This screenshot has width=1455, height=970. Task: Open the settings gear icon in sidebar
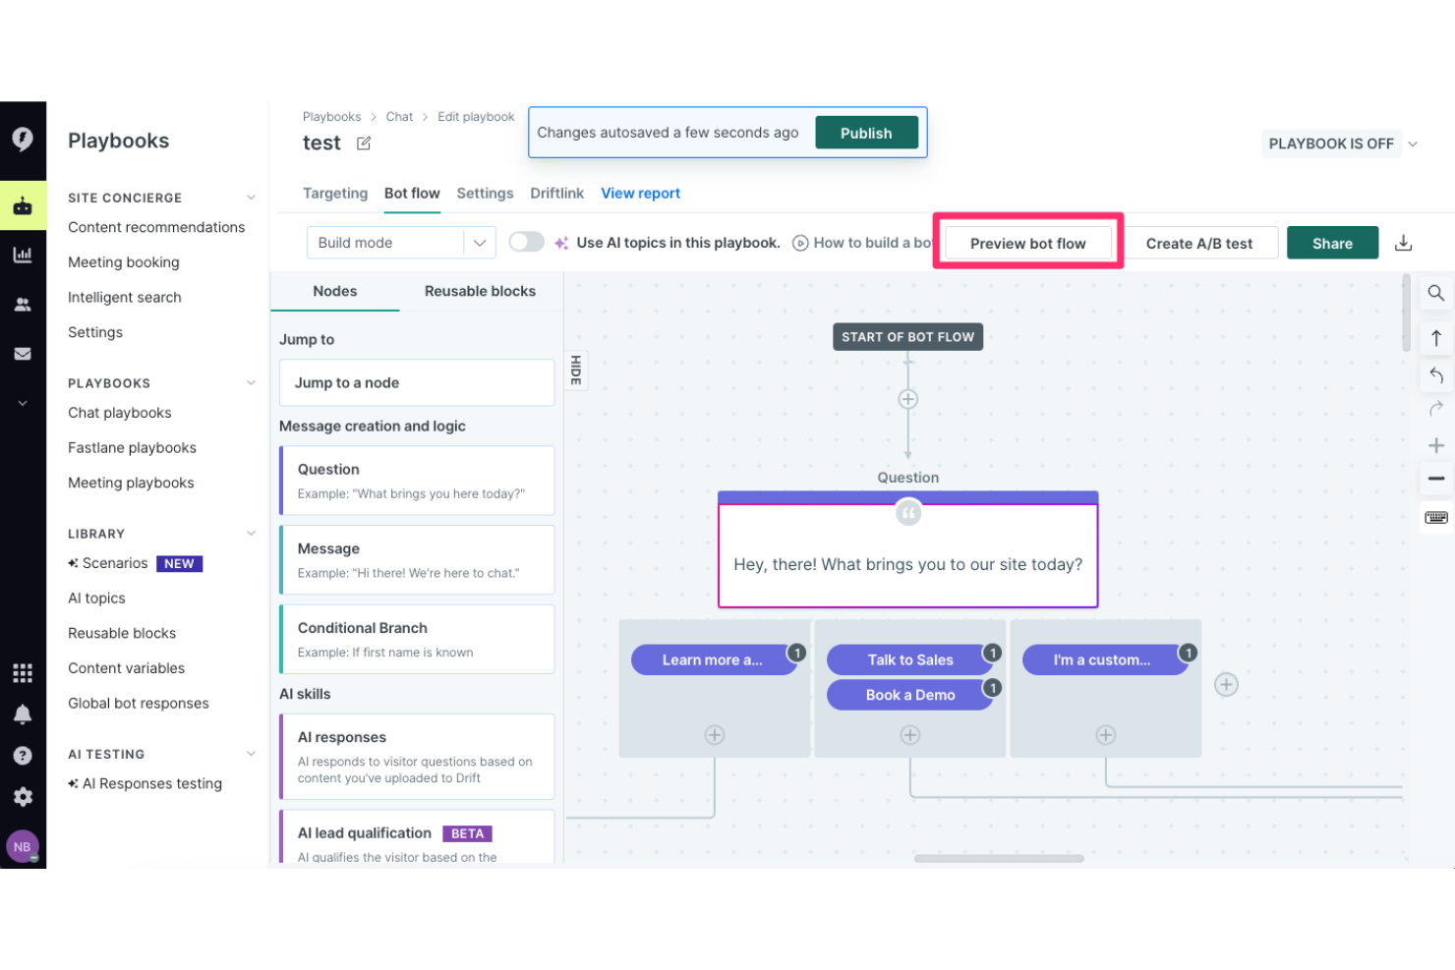(23, 797)
